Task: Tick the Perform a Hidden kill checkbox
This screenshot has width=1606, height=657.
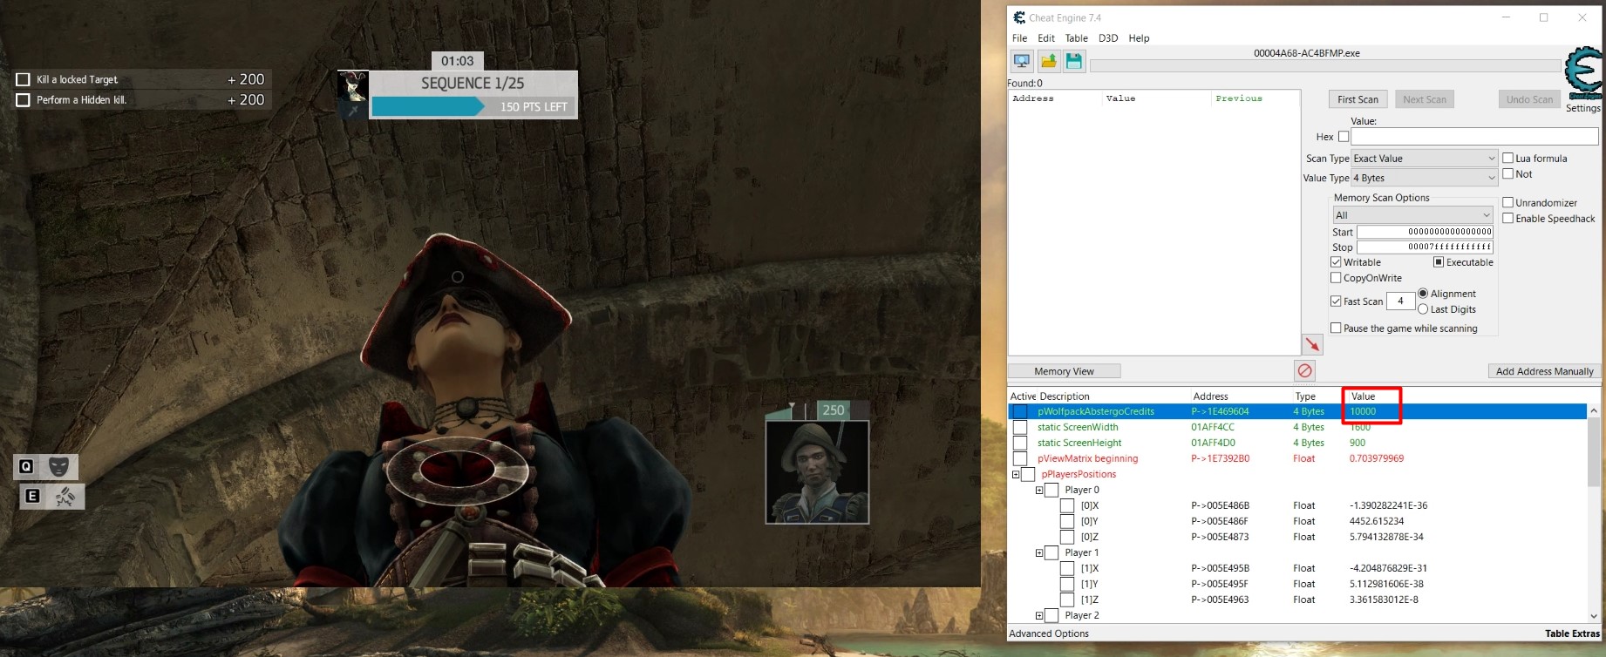Action: click(x=24, y=100)
